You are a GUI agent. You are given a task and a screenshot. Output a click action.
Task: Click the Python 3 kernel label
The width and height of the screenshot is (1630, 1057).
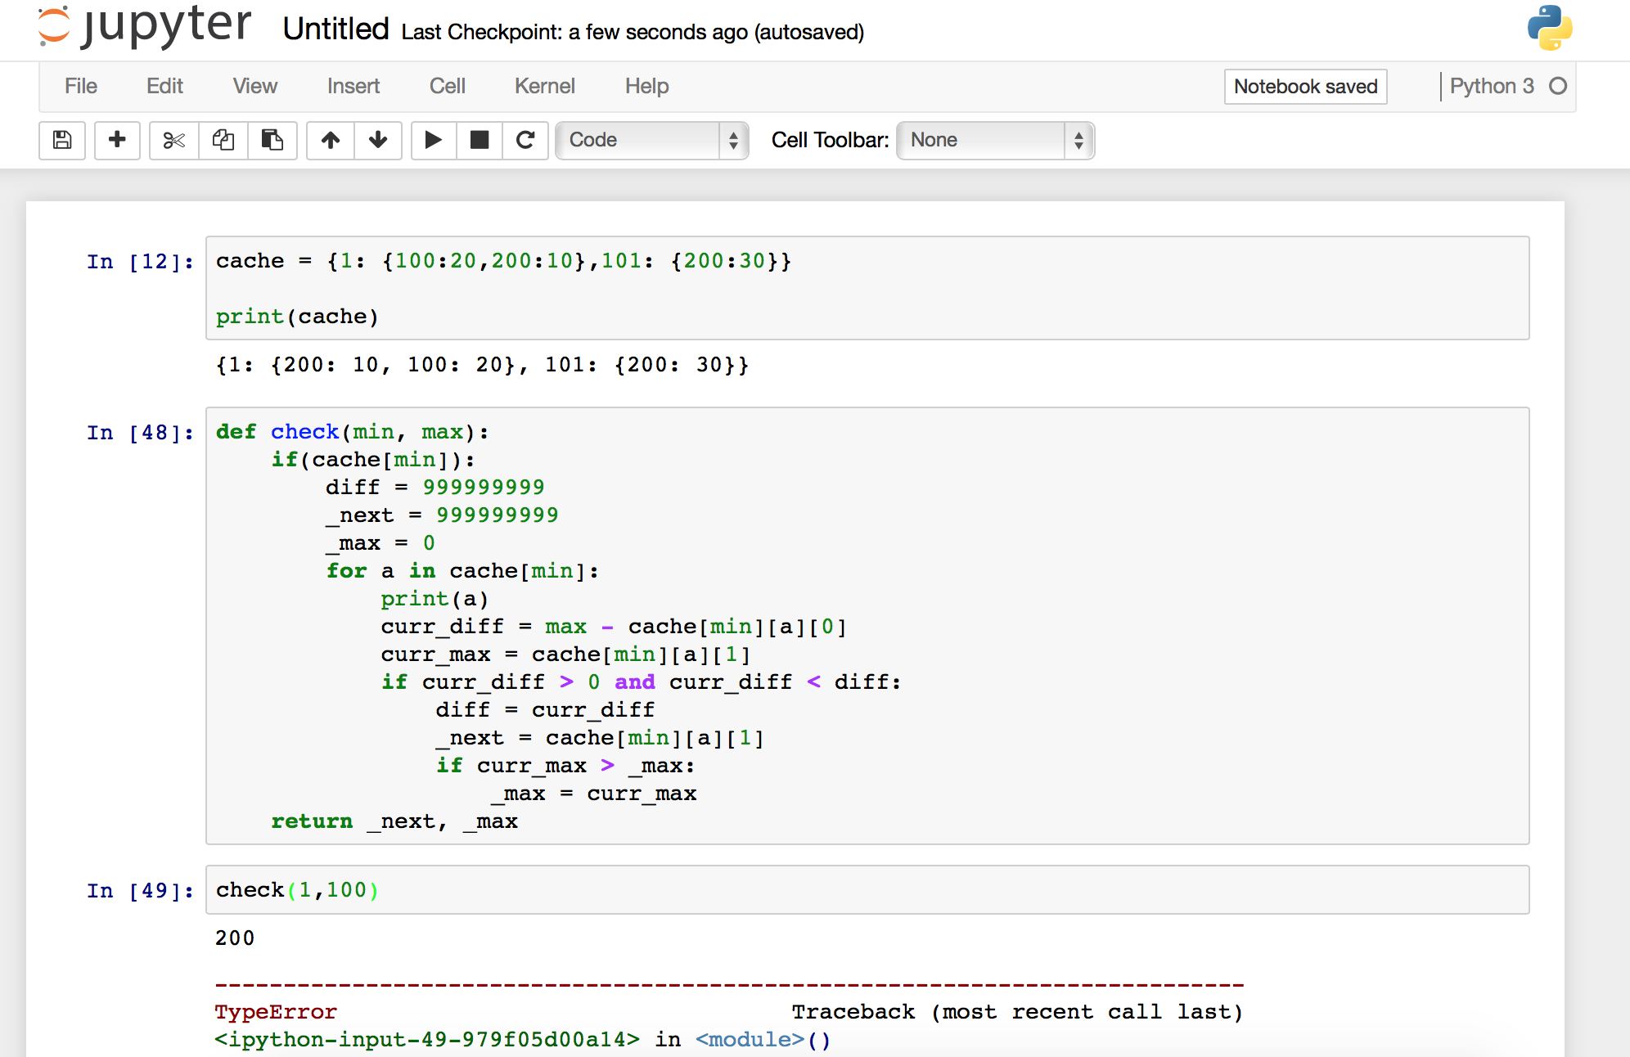[x=1492, y=86]
